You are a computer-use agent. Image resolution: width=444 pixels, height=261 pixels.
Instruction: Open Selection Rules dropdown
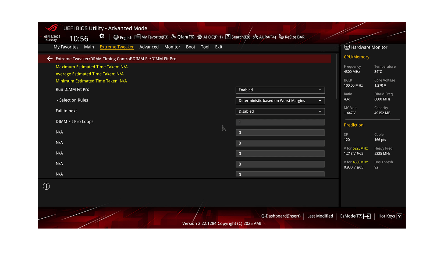pyautogui.click(x=280, y=101)
